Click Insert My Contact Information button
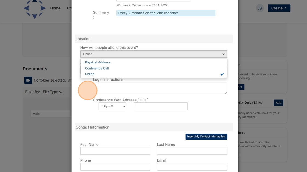Image resolution: width=307 pixels, height=172 pixels. point(206,137)
